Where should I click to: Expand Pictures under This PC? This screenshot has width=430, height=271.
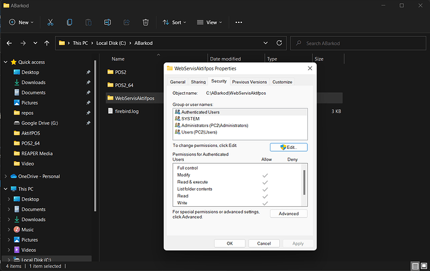point(9,240)
